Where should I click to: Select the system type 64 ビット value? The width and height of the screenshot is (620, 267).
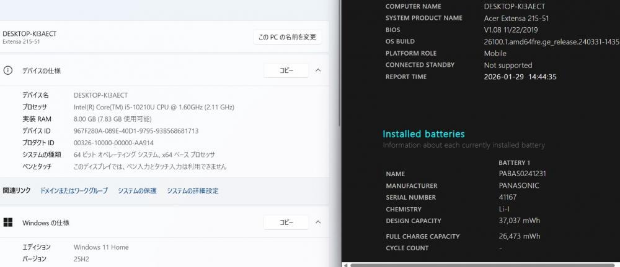144,155
